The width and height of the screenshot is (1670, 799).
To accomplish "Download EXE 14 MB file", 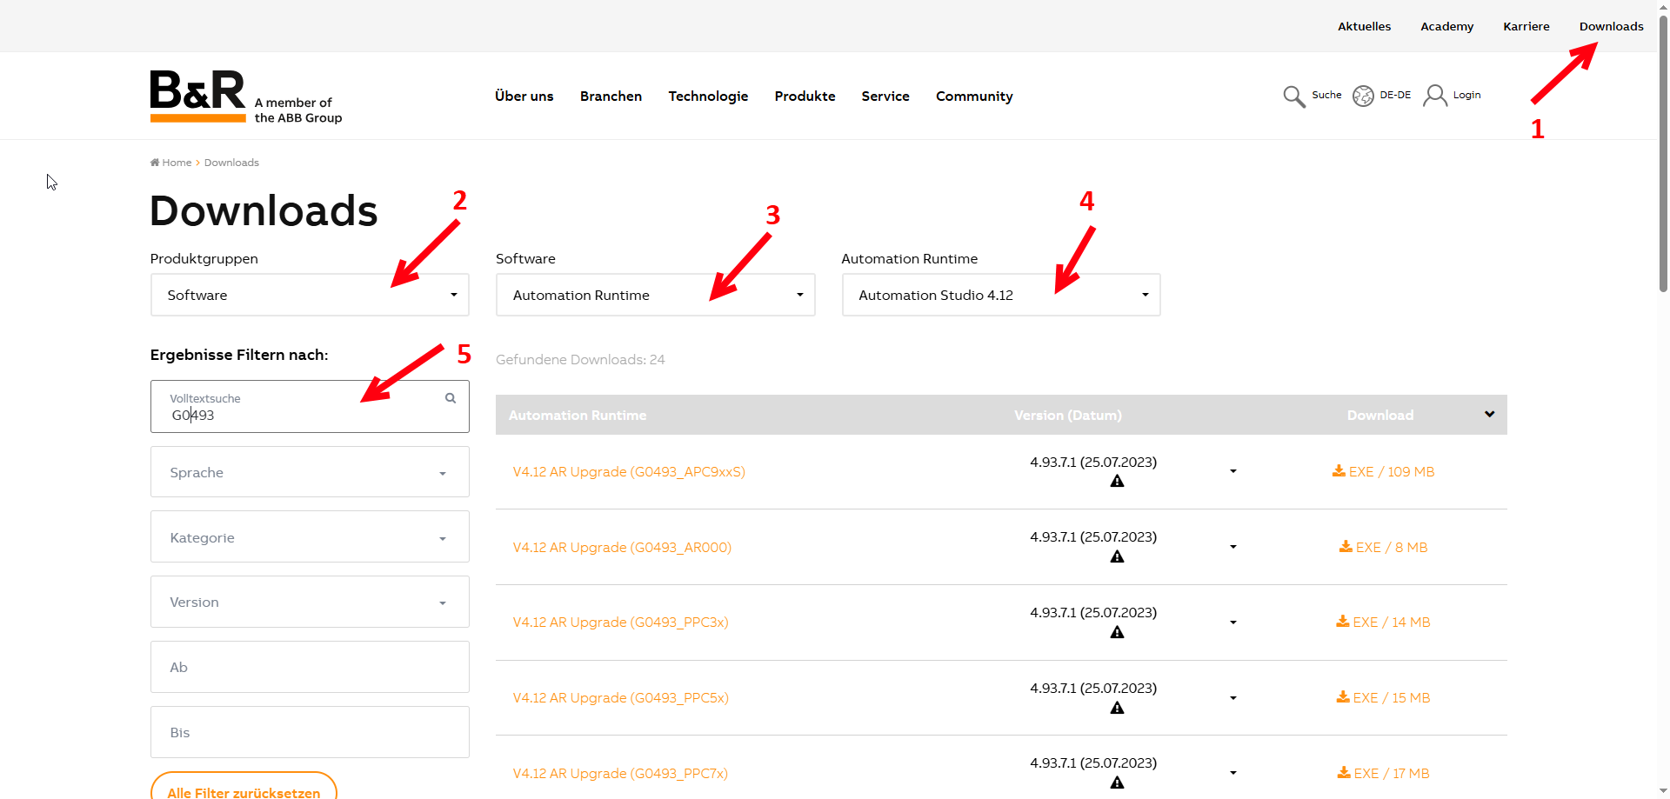I will [1383, 623].
